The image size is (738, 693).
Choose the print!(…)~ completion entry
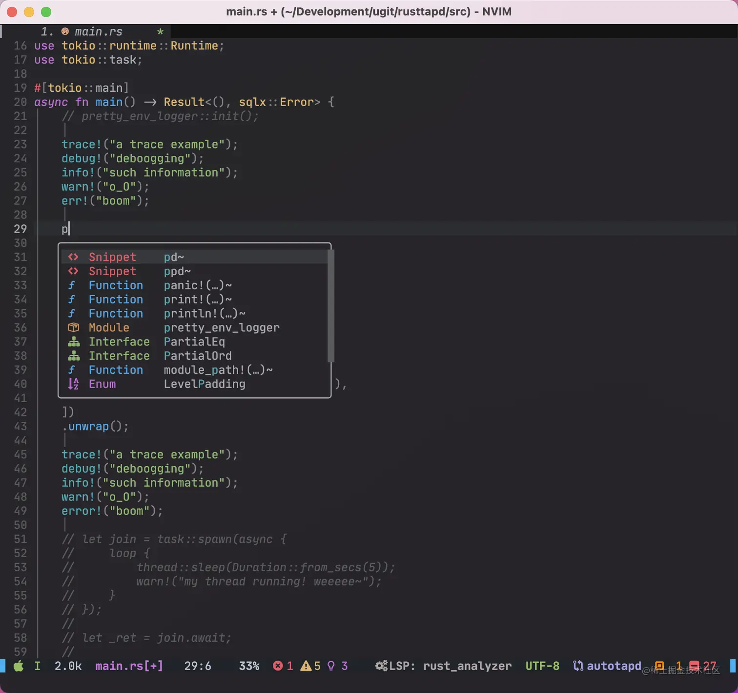(194, 300)
